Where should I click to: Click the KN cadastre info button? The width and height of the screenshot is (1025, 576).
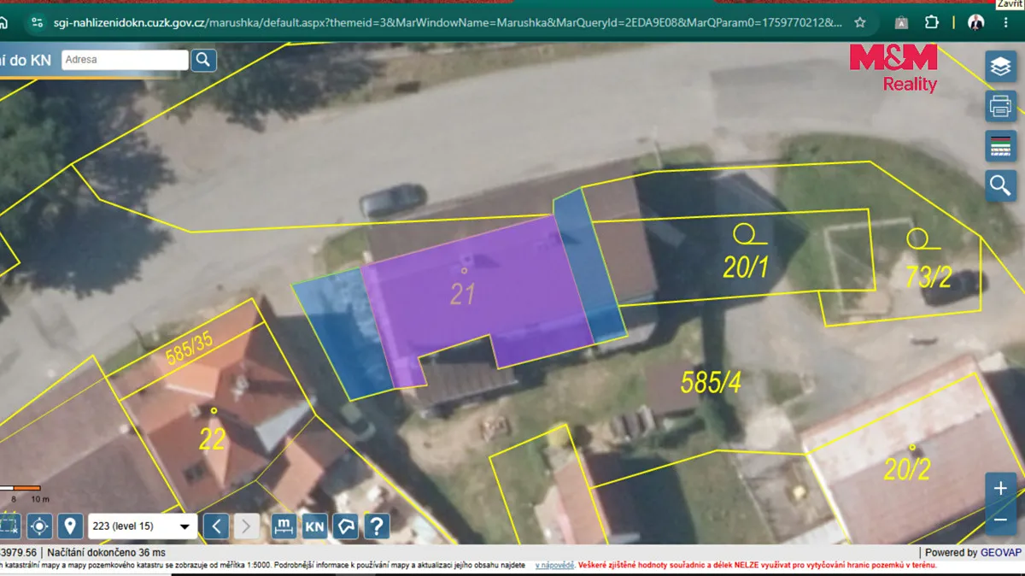click(x=314, y=526)
